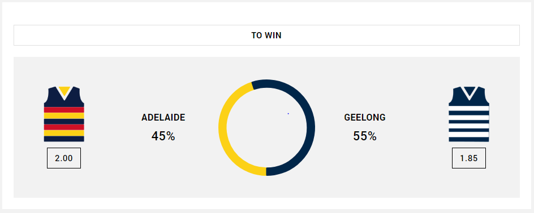Select Adelaide odds of 2.00
Screen dimensions: 534x213
click(64, 158)
